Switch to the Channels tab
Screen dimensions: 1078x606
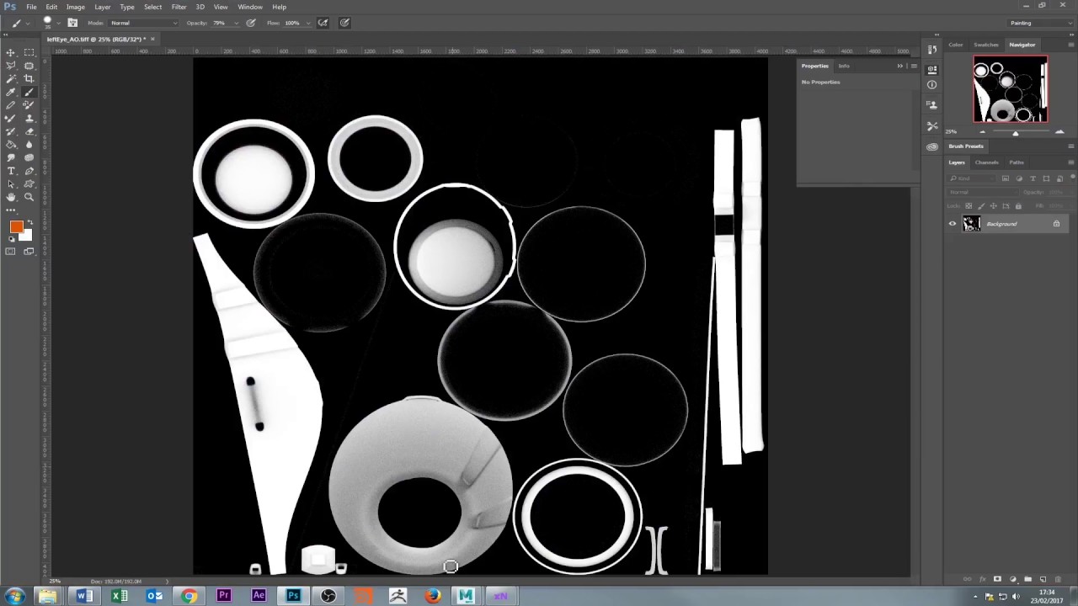click(x=986, y=162)
